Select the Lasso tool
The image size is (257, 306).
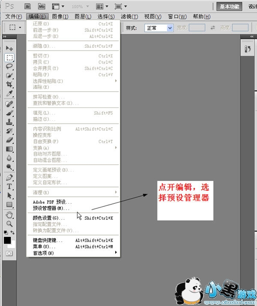9,66
